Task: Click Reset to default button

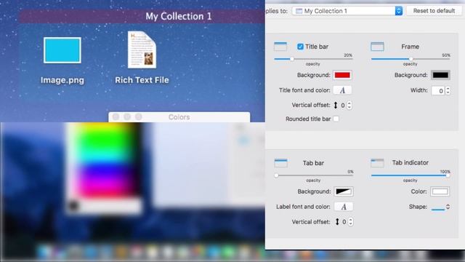Action: point(434,11)
